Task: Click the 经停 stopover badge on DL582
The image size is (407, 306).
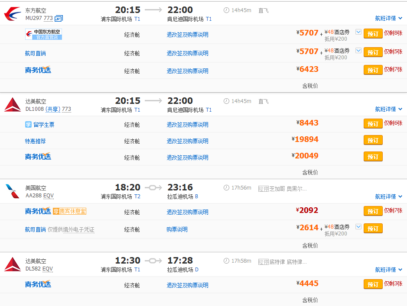Action: pyautogui.click(x=263, y=262)
